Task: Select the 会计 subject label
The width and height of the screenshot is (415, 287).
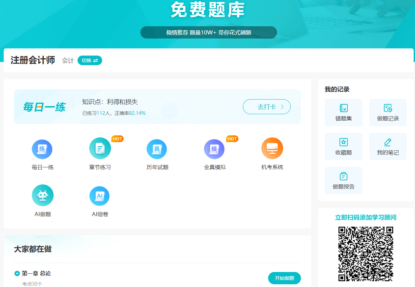Action: click(x=67, y=60)
